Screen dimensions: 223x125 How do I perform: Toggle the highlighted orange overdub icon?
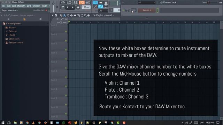tap(82, 2)
